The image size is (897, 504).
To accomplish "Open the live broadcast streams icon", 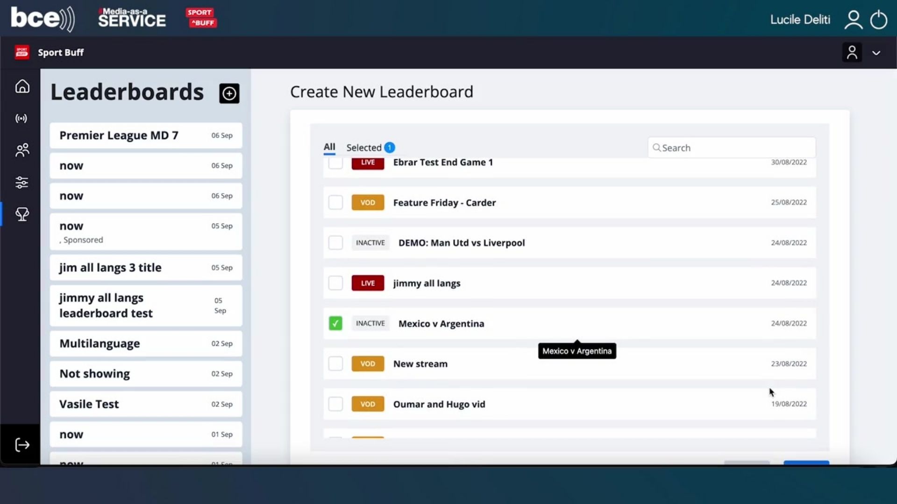I will tap(21, 119).
